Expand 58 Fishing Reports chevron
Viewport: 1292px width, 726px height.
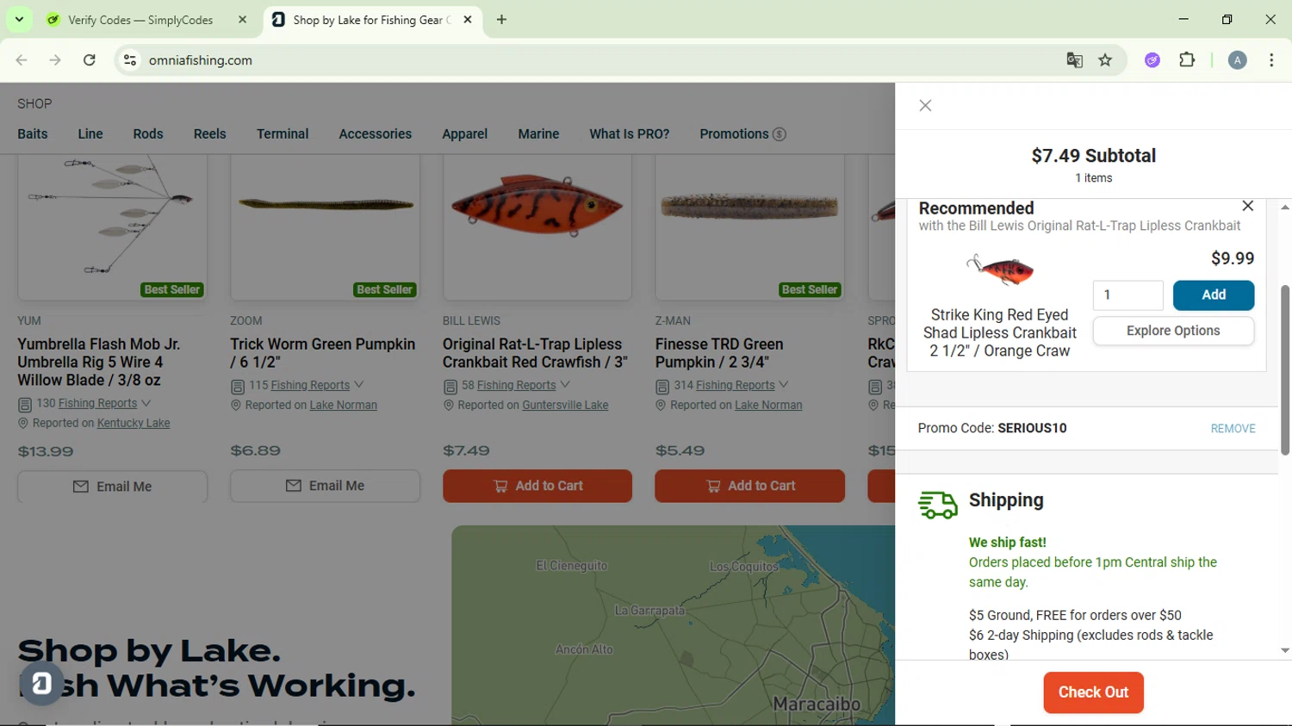(x=565, y=385)
